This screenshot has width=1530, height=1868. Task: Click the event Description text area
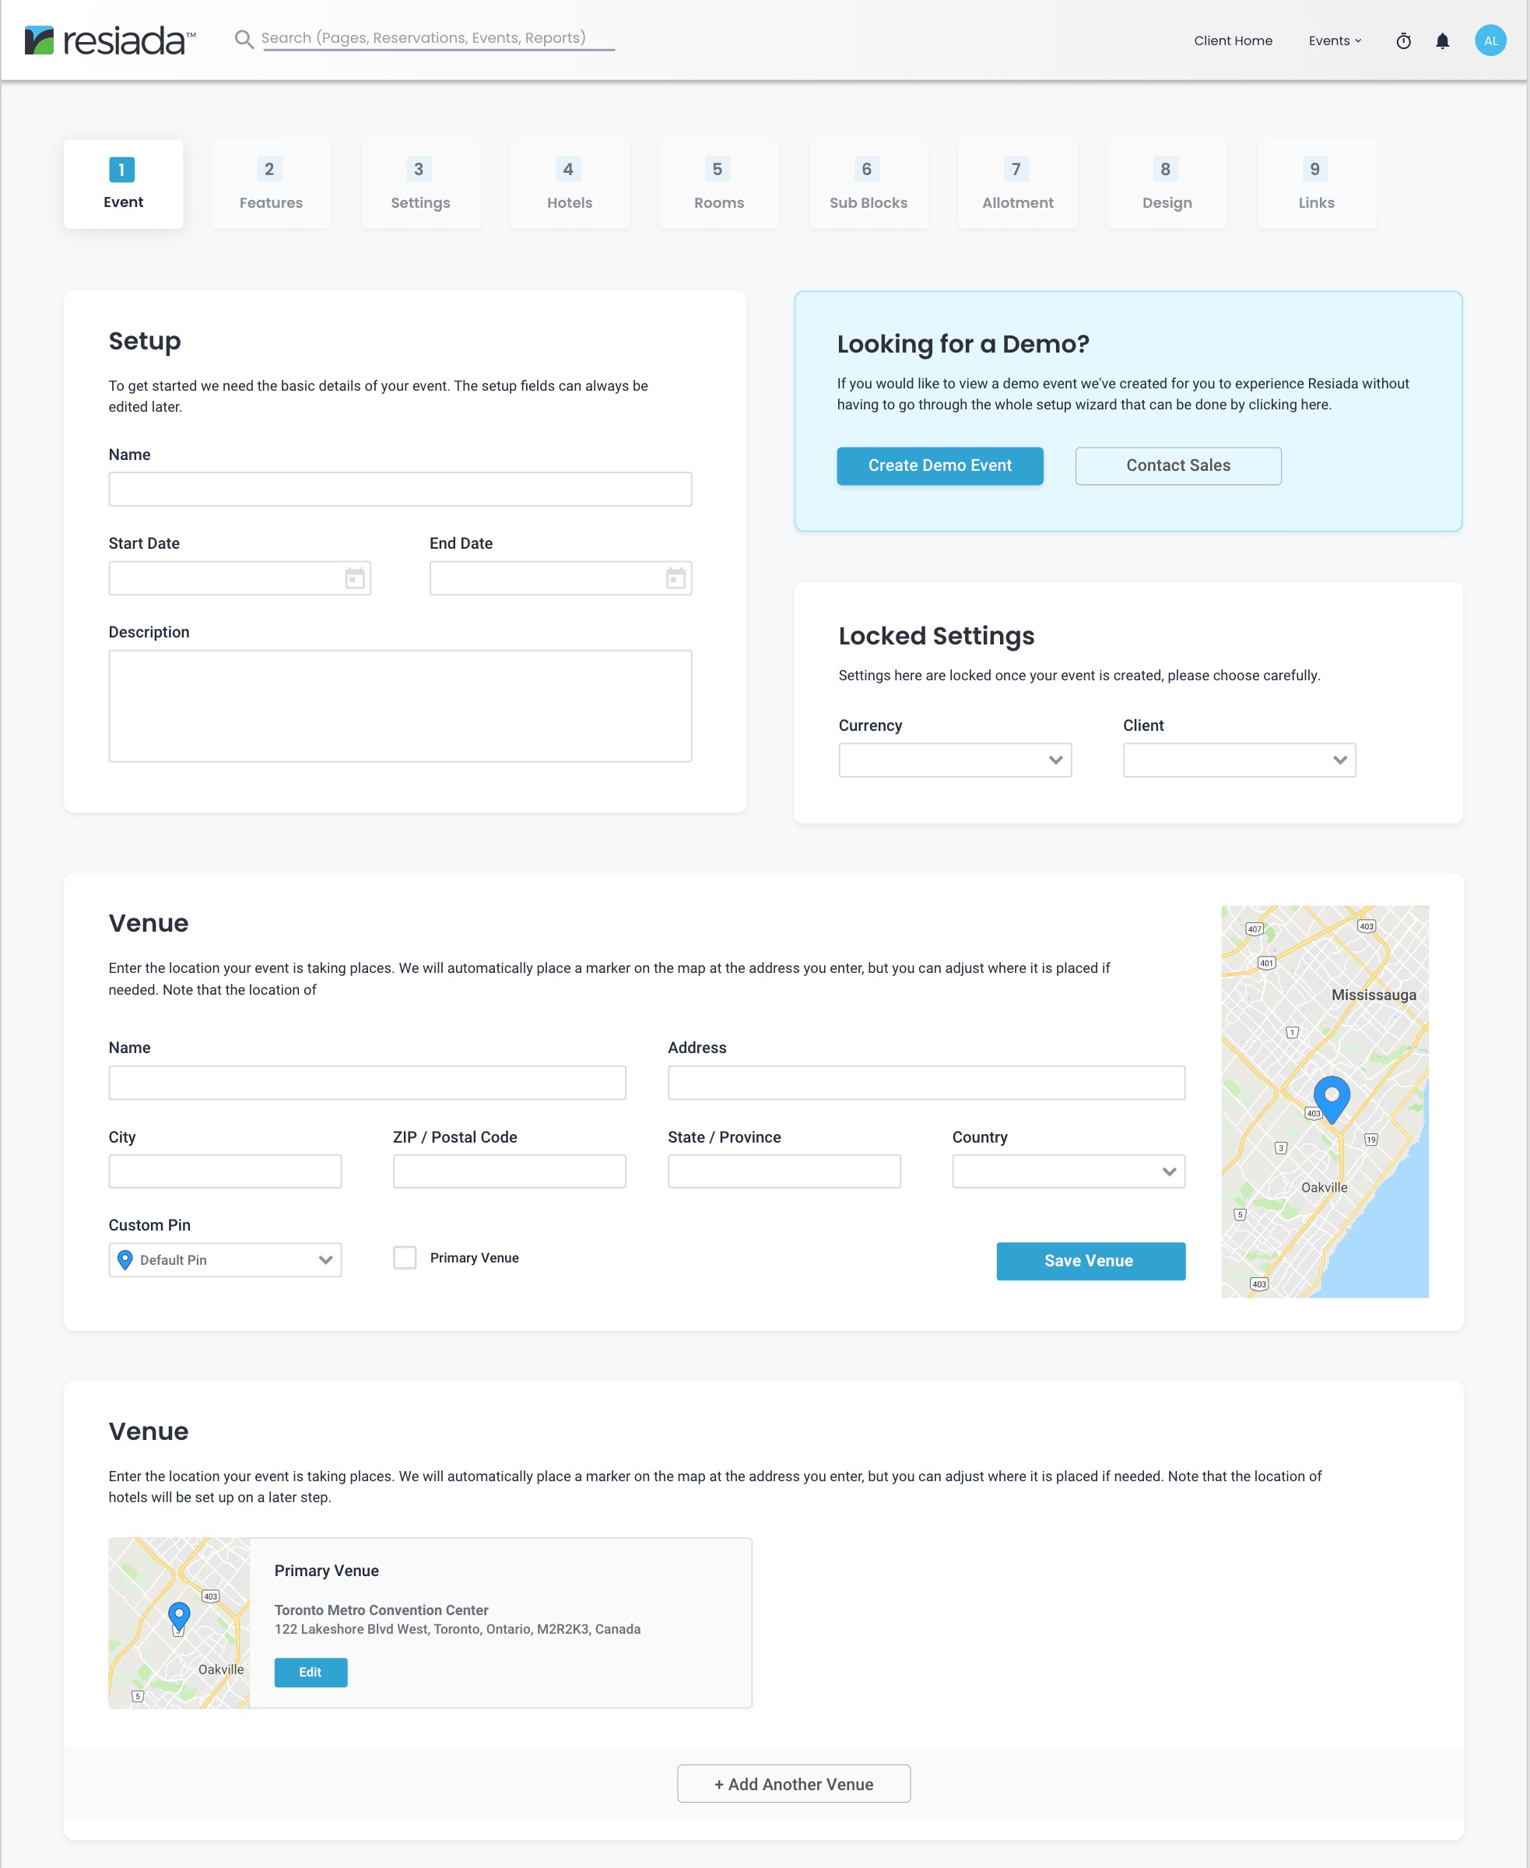pos(400,706)
